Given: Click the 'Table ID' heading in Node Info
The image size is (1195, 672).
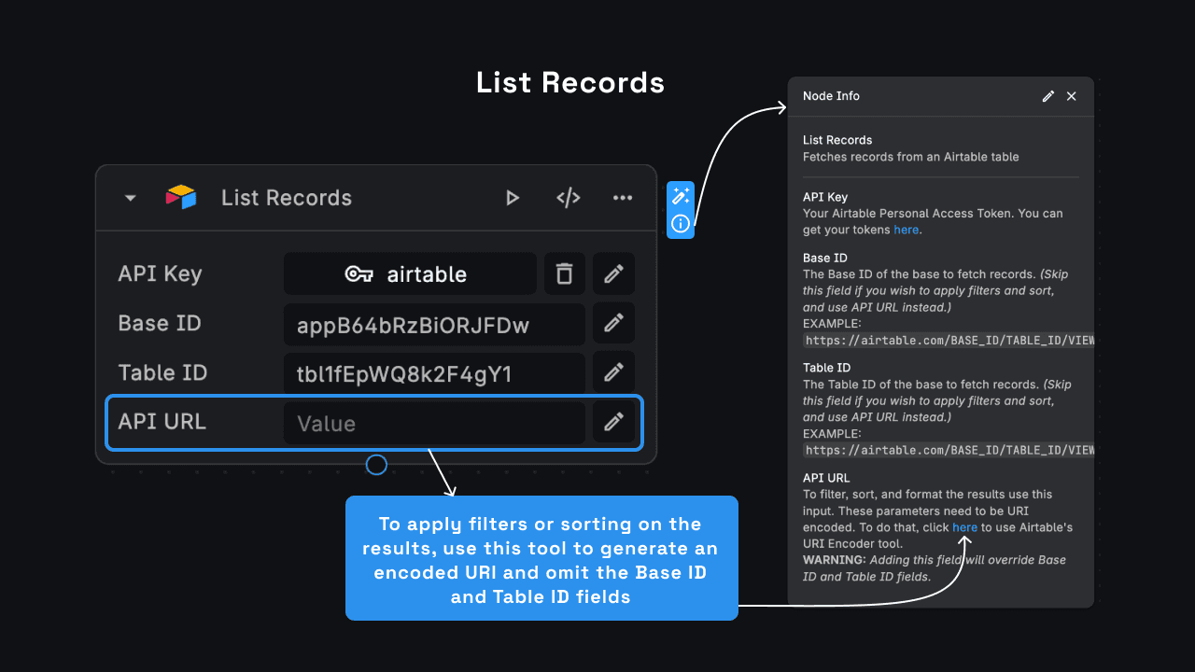Looking at the screenshot, I should pos(827,368).
